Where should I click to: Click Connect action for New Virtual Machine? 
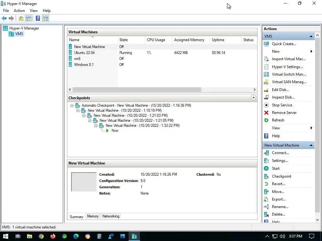pyautogui.click(x=280, y=153)
